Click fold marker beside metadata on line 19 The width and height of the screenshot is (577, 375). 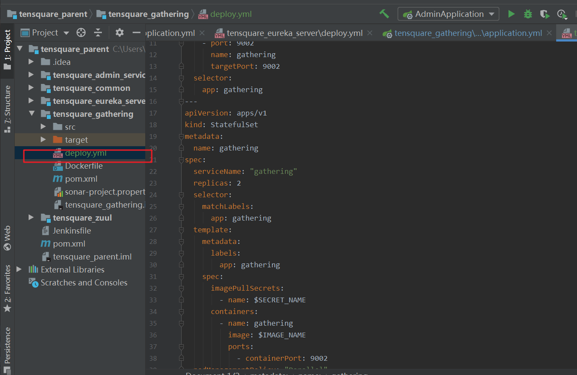(182, 136)
